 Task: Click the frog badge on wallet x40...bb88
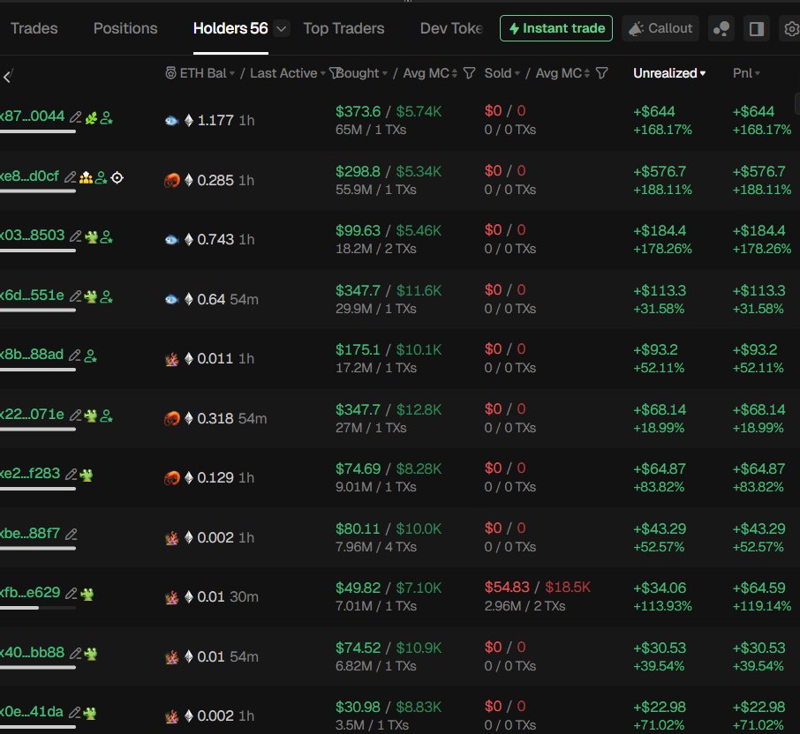[x=91, y=654]
